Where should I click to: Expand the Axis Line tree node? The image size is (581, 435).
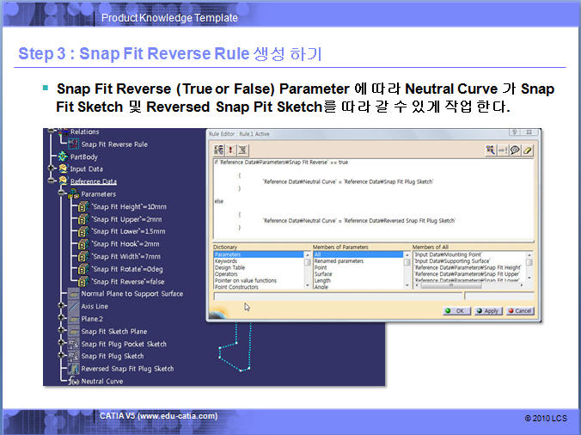pos(61,306)
